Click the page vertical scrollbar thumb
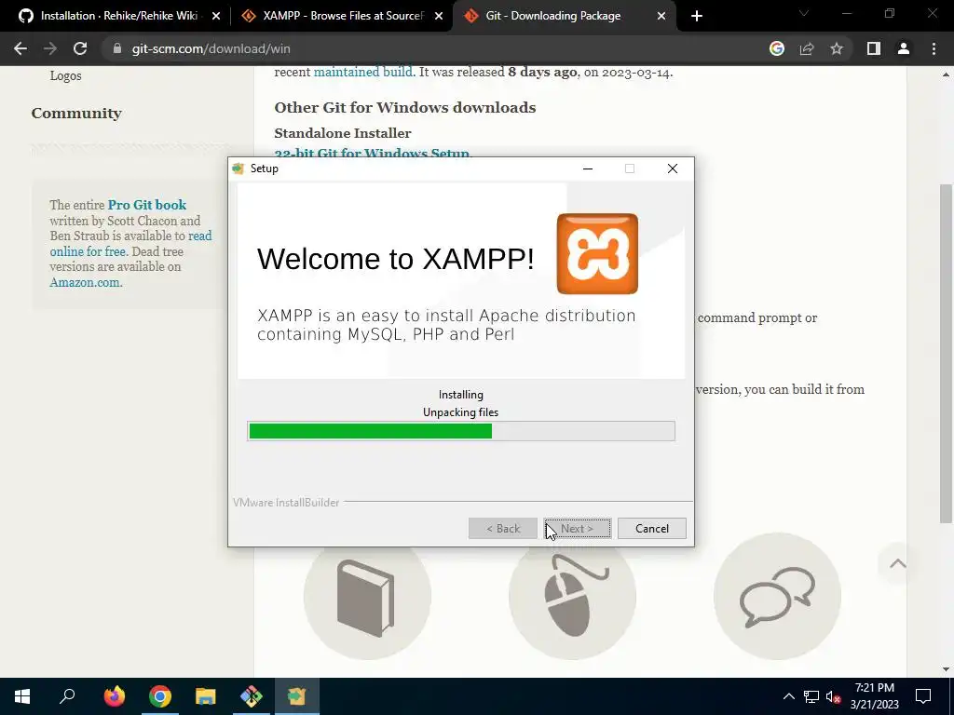 pos(946,353)
